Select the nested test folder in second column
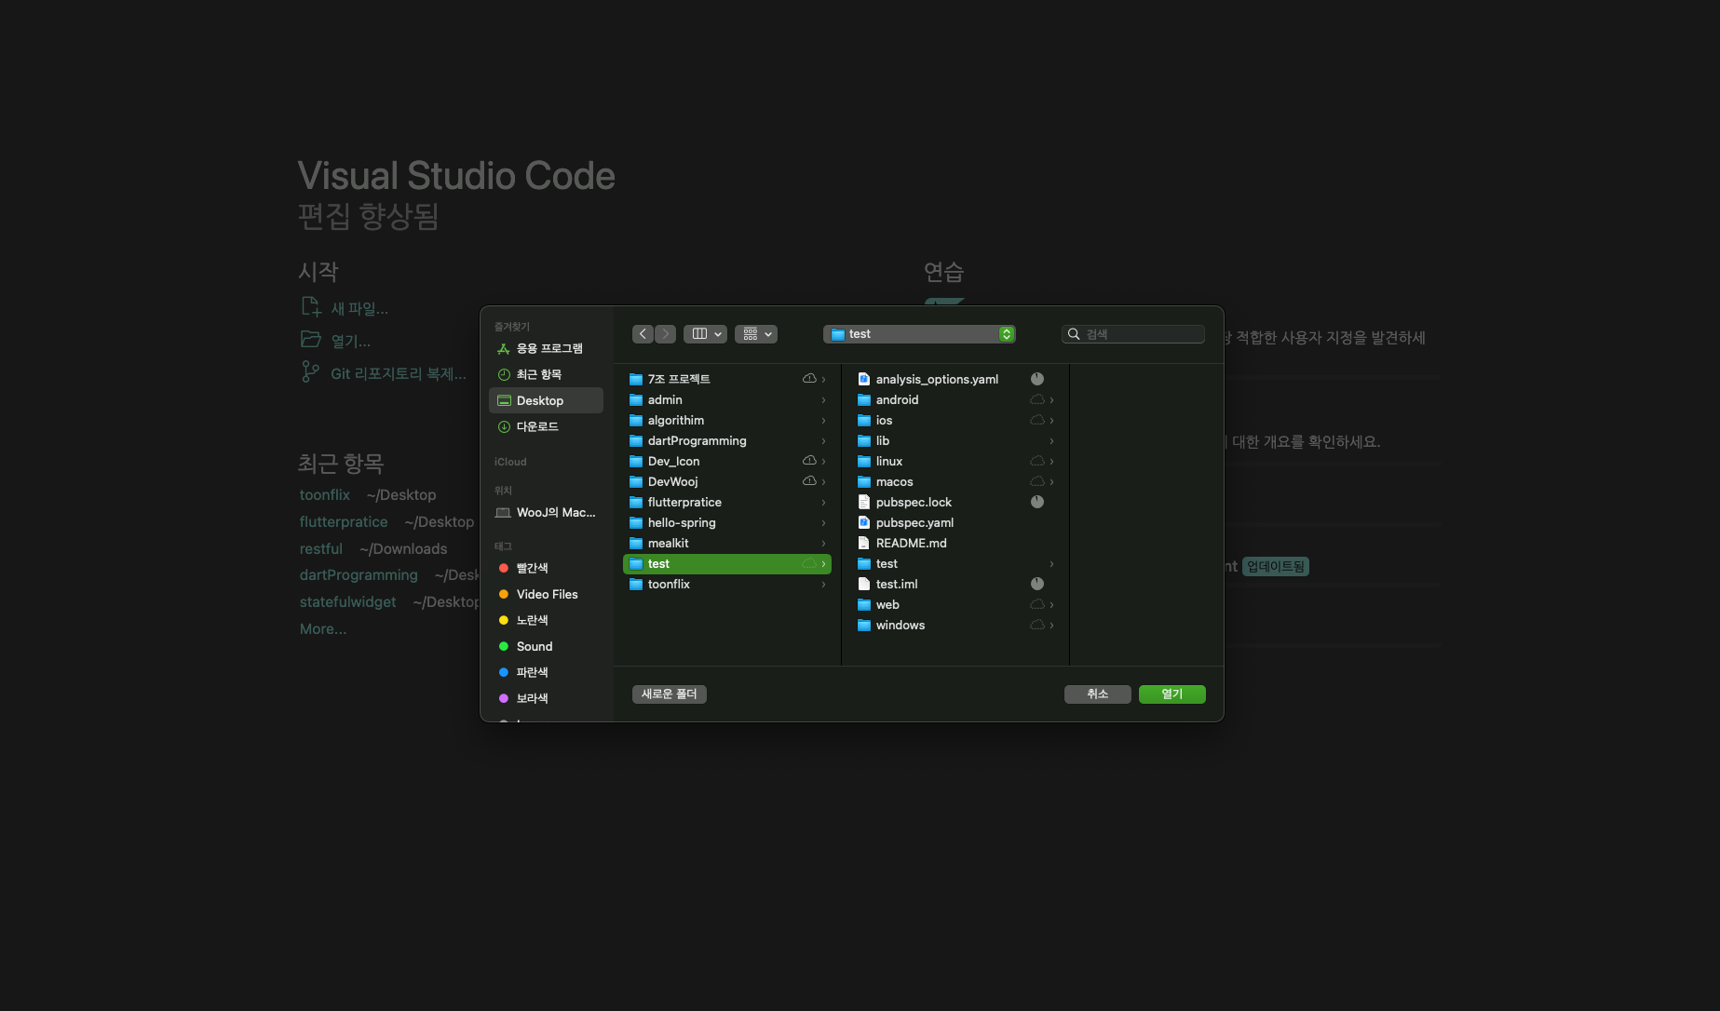The image size is (1720, 1011). [955, 563]
